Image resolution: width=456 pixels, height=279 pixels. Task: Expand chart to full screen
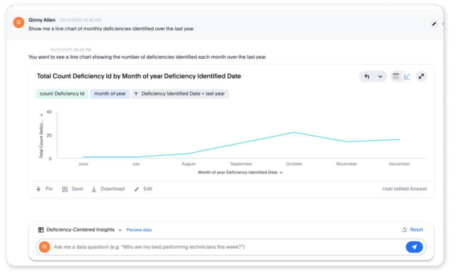(x=422, y=76)
